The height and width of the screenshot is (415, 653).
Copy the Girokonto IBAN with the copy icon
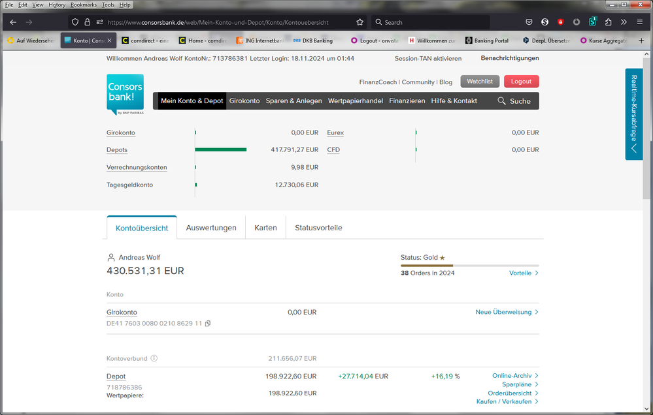(208, 323)
